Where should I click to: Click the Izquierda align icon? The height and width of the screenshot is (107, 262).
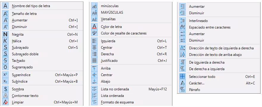(94, 41)
